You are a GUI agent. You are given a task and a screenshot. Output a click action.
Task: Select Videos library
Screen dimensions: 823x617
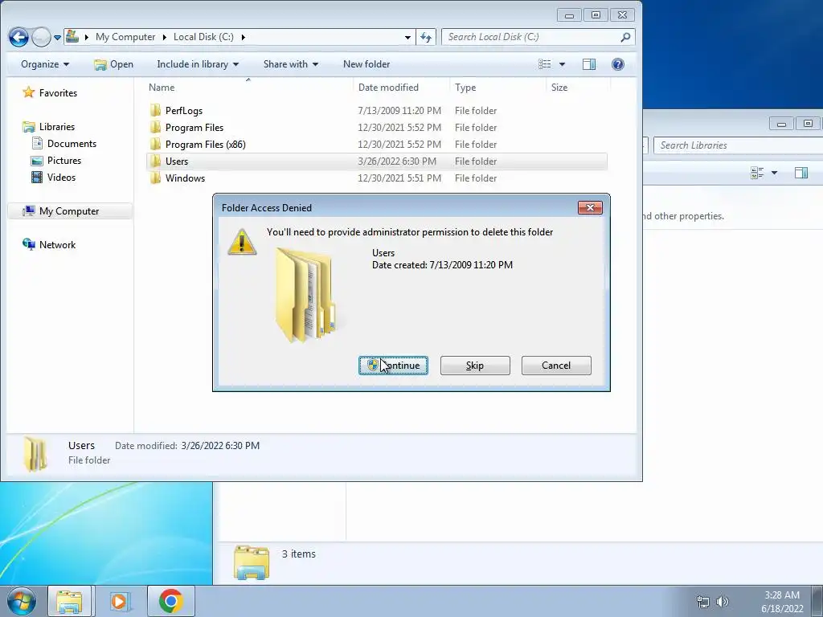[x=54, y=177]
